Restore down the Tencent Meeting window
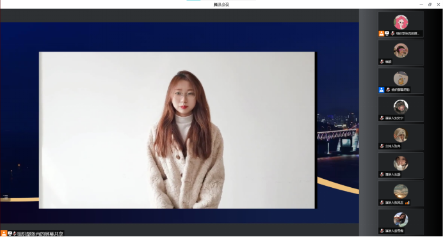 (x=430, y=4)
